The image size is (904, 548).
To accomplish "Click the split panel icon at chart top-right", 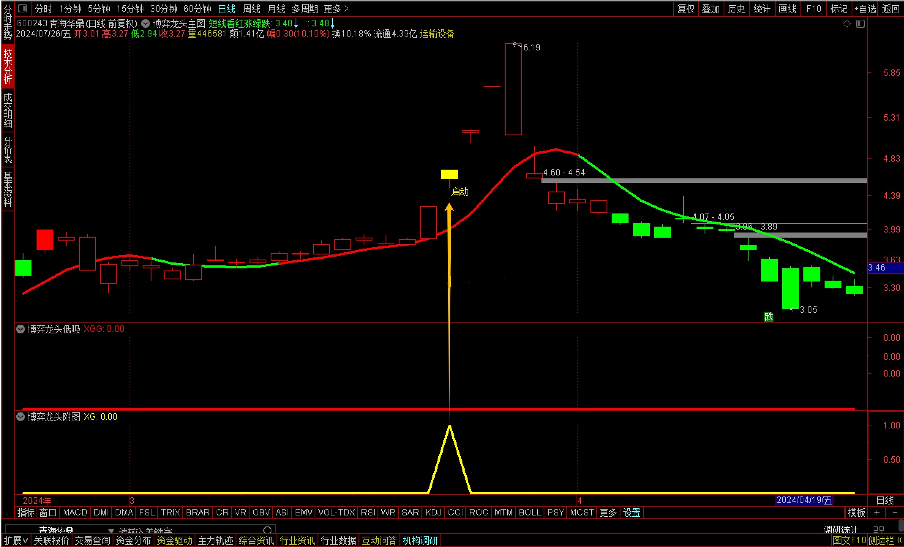I will pyautogui.click(x=860, y=24).
